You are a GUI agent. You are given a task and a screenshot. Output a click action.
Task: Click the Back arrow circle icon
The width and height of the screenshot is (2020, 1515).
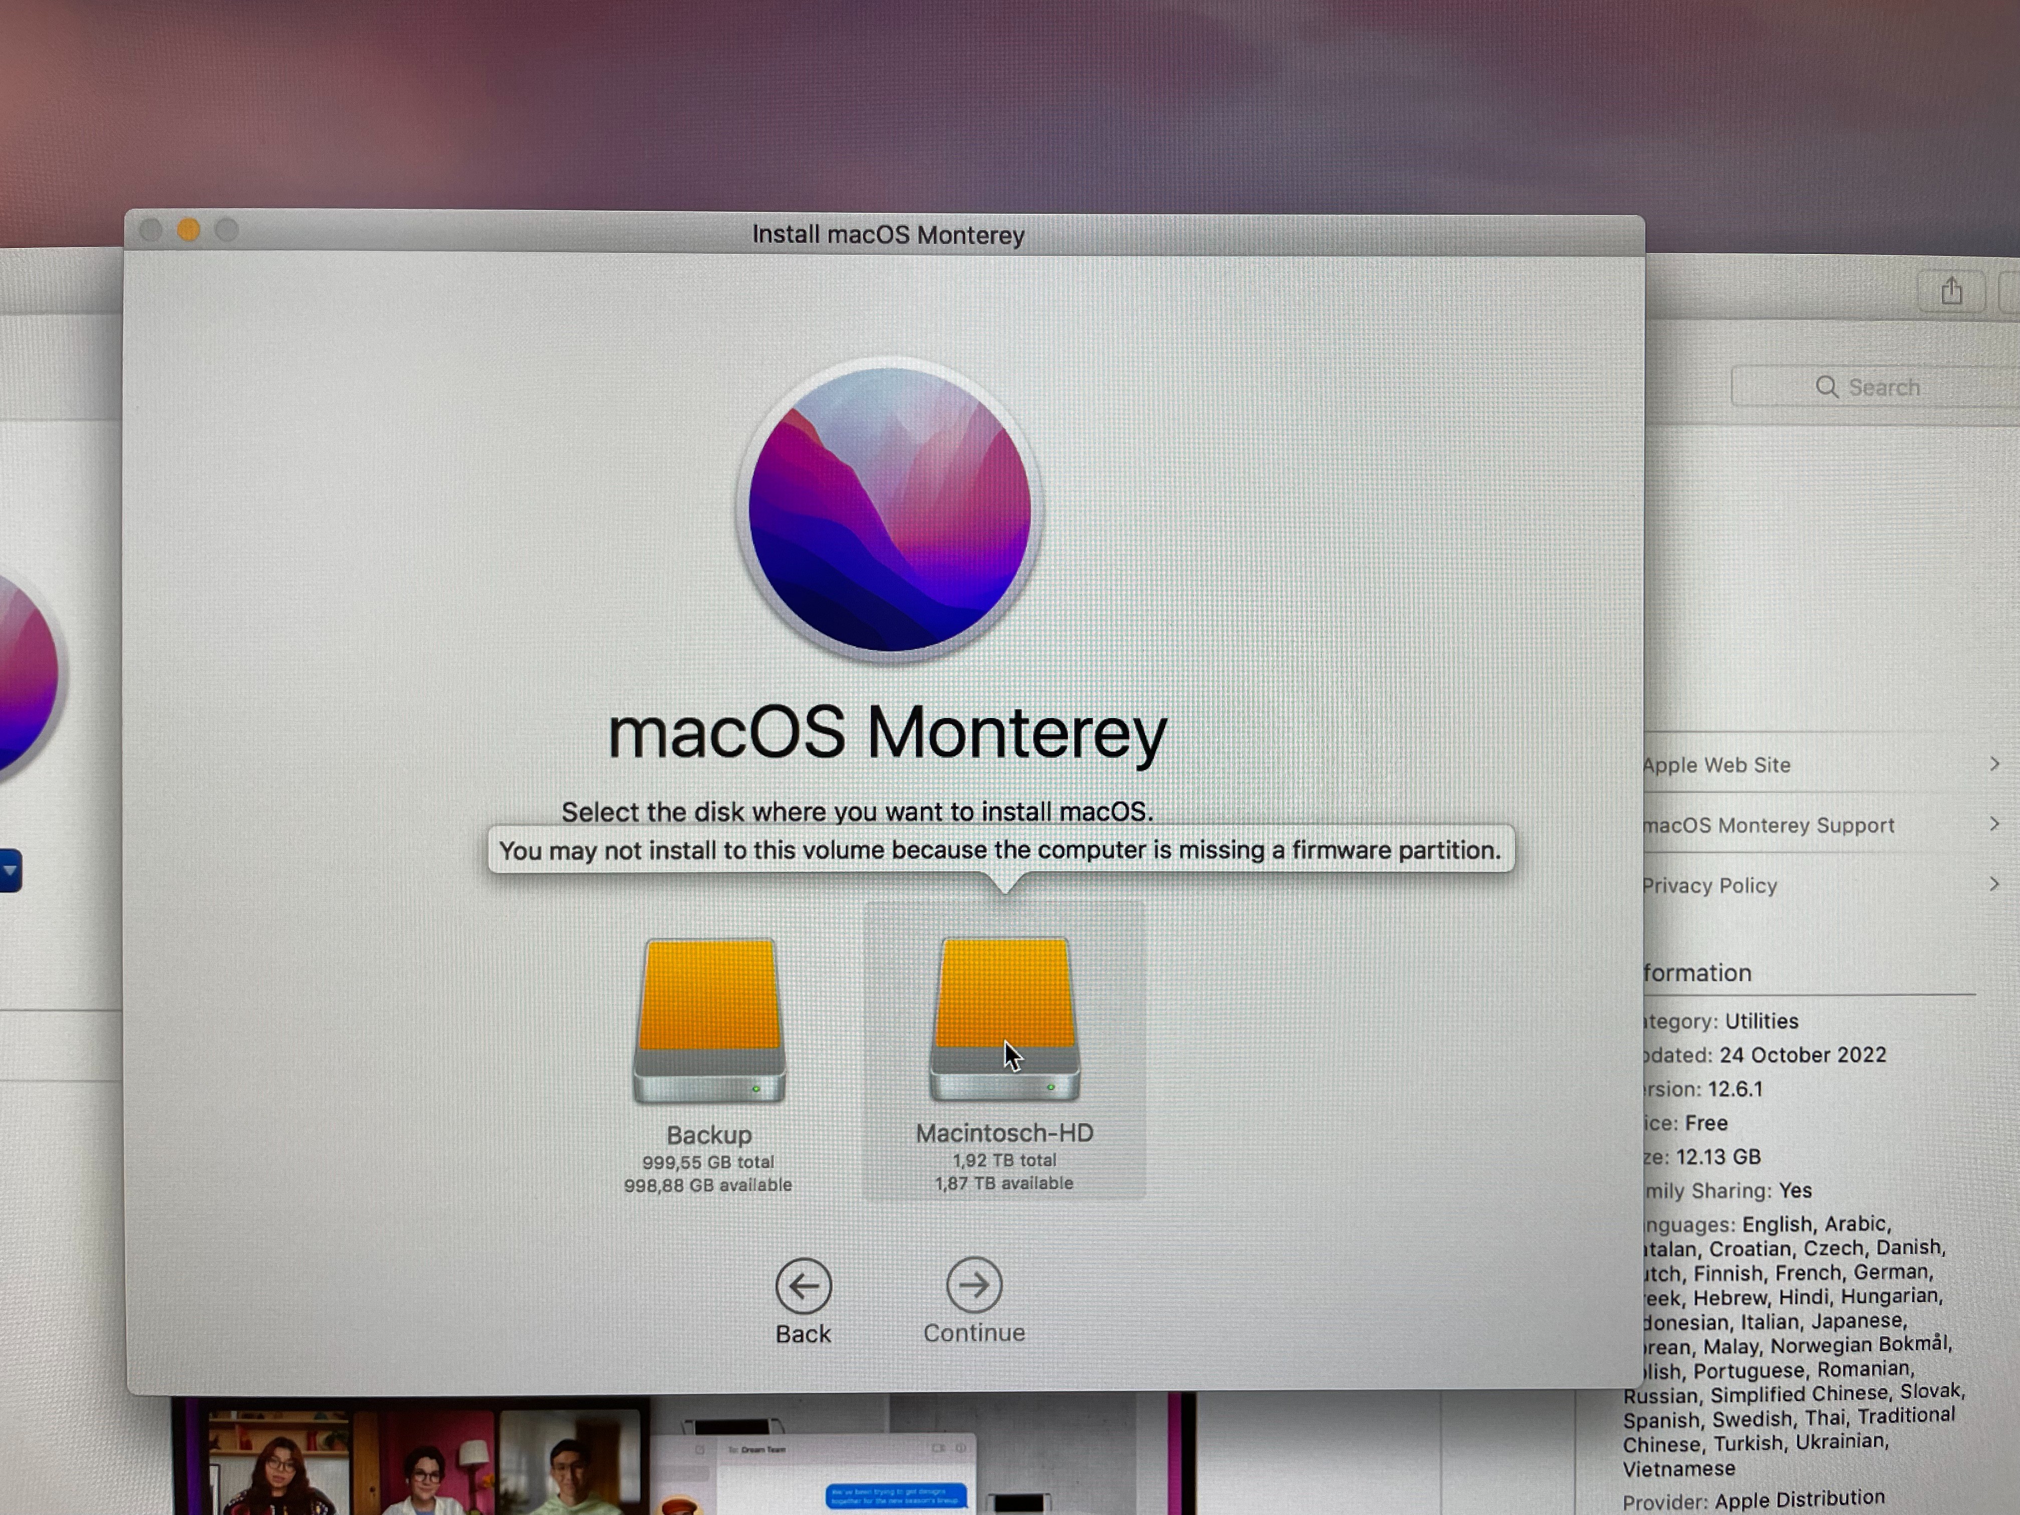pos(803,1286)
